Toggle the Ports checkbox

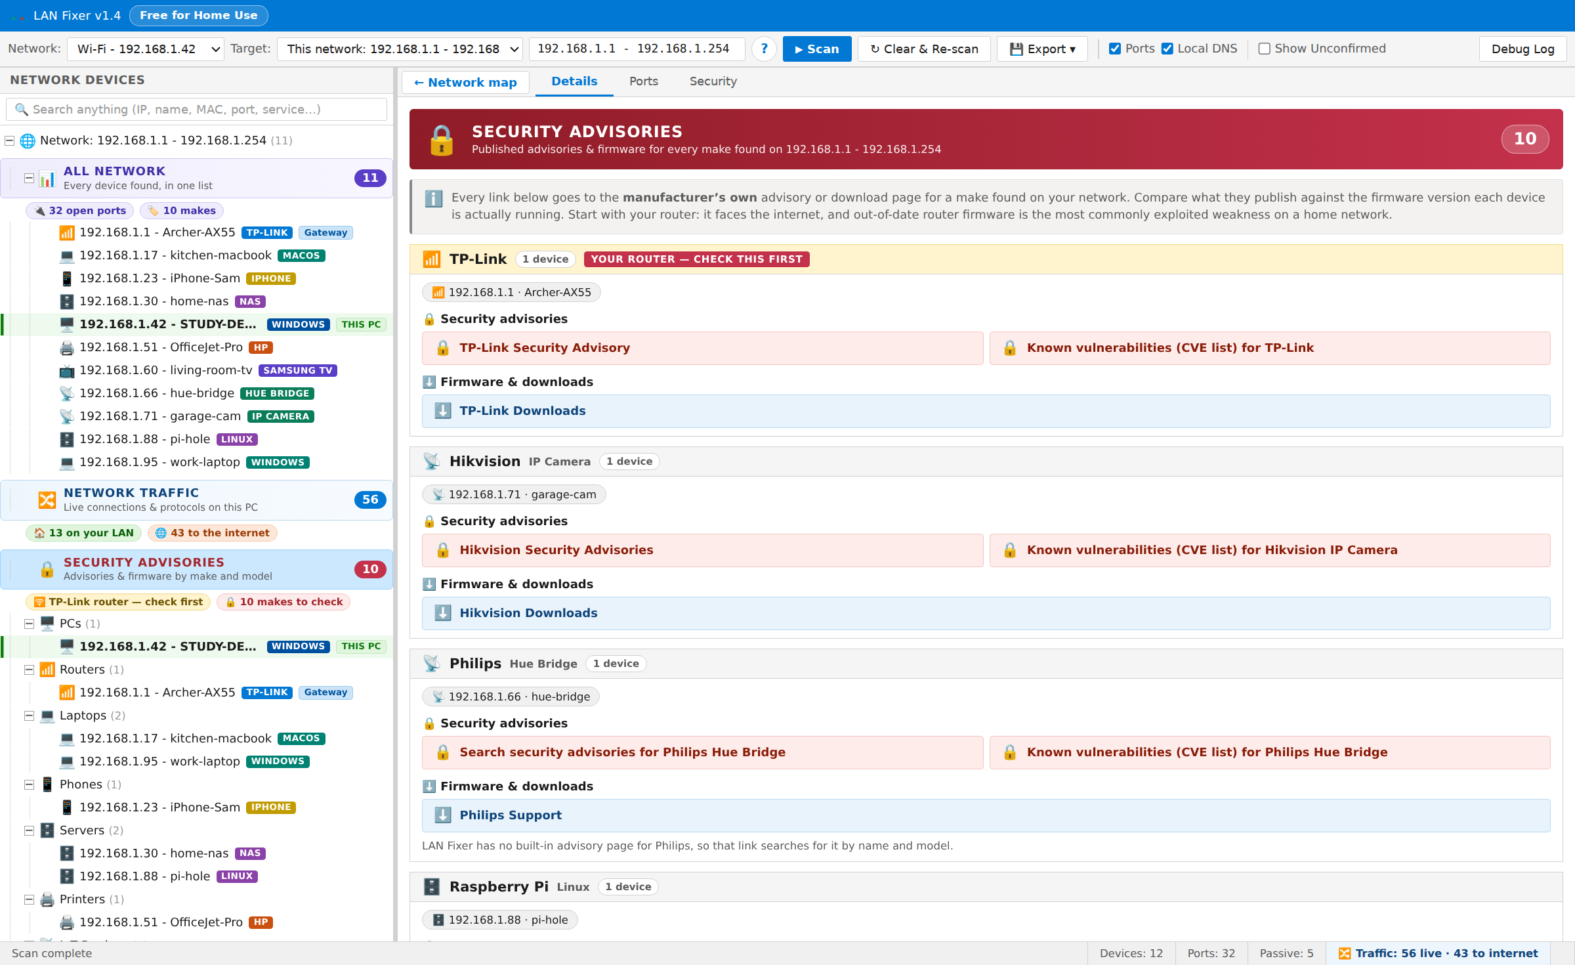[x=1115, y=49]
